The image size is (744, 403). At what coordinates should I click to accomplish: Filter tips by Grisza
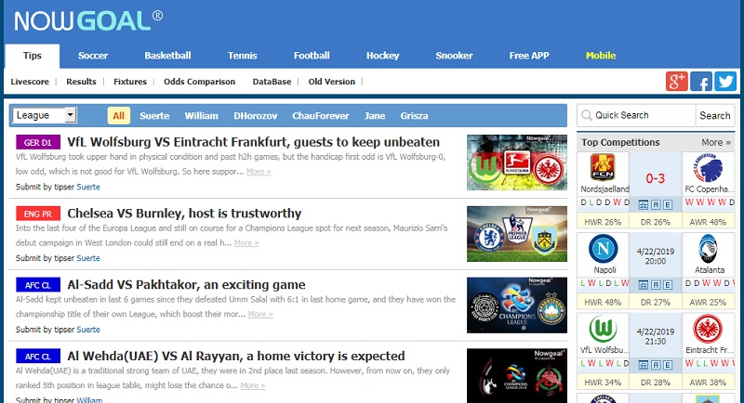[x=414, y=115]
